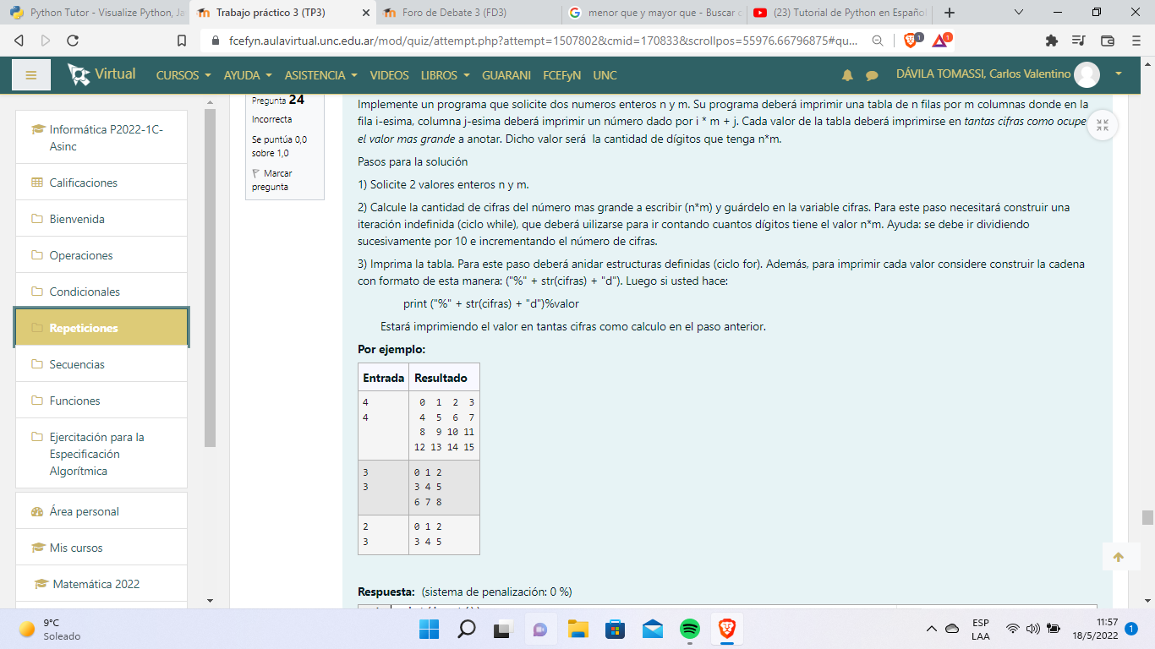Viewport: 1155px width, 649px height.
Task: Open Windows Start menu
Action: tap(430, 629)
